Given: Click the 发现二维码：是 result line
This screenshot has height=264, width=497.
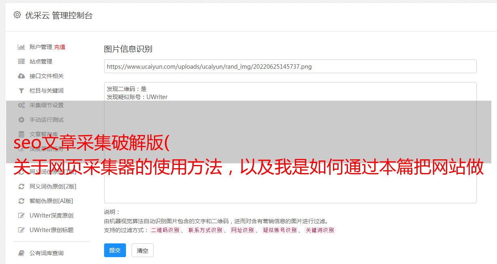Looking at the screenshot, I should pyautogui.click(x=126, y=89).
